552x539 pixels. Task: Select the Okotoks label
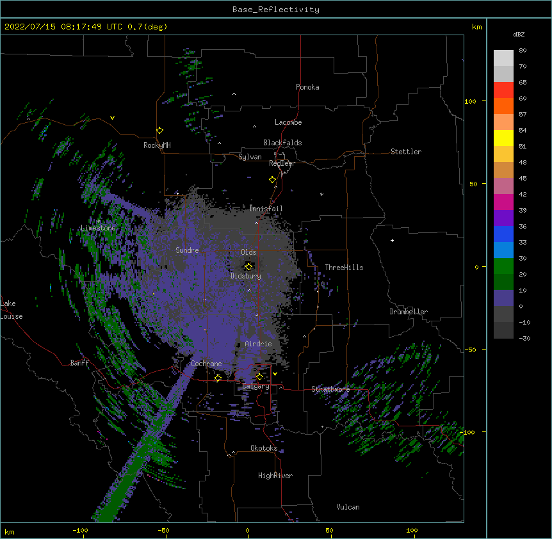264,448
